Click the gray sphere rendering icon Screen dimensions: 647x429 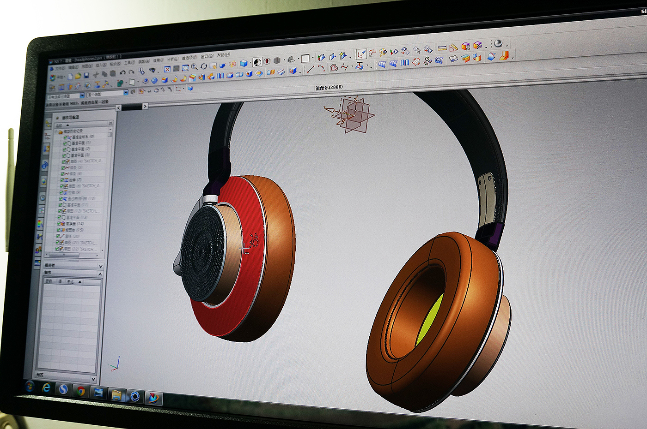point(498,43)
